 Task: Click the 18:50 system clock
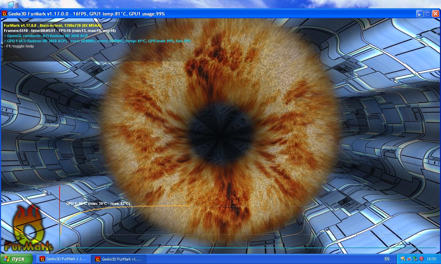click(431, 259)
